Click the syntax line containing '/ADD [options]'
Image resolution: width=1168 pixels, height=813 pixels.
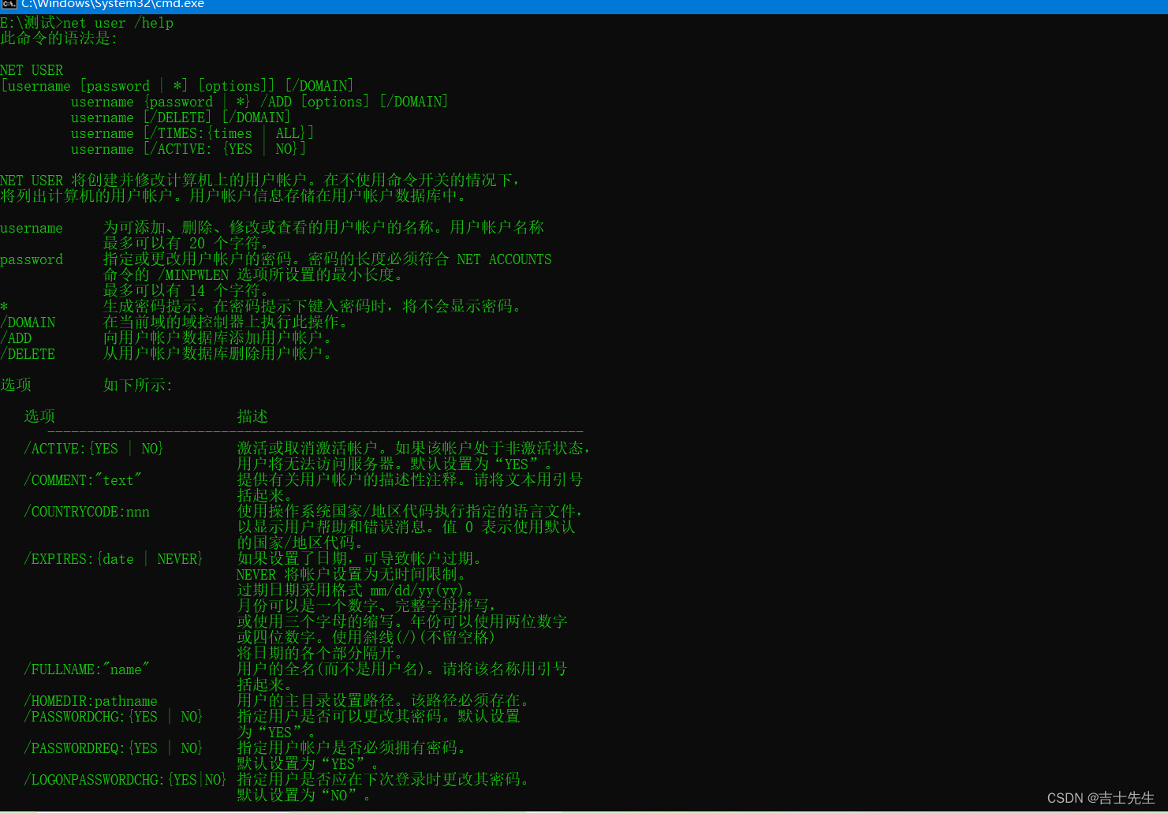[259, 102]
